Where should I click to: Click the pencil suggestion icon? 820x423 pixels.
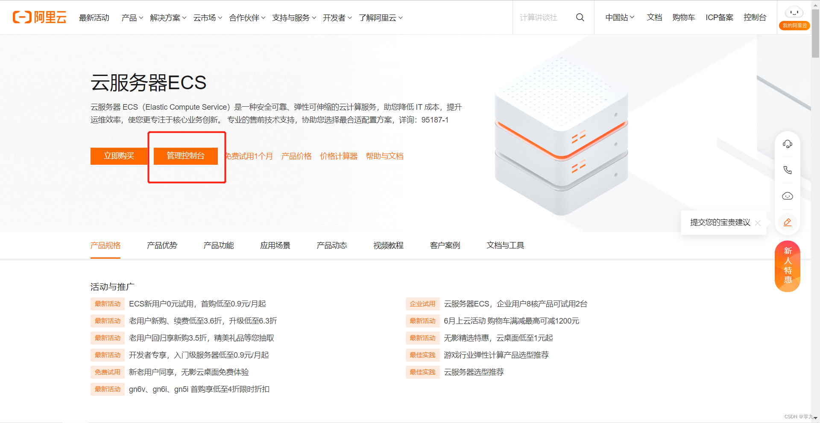click(x=788, y=222)
